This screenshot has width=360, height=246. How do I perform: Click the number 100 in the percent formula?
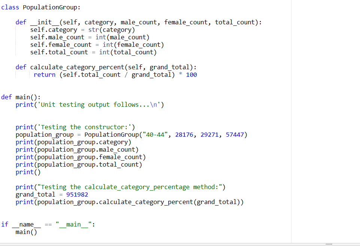[x=191, y=74]
